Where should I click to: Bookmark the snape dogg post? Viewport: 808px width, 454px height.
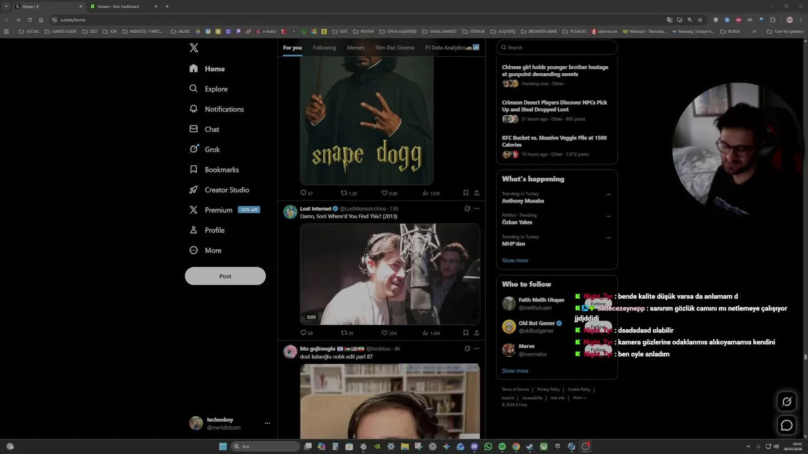[x=465, y=193]
